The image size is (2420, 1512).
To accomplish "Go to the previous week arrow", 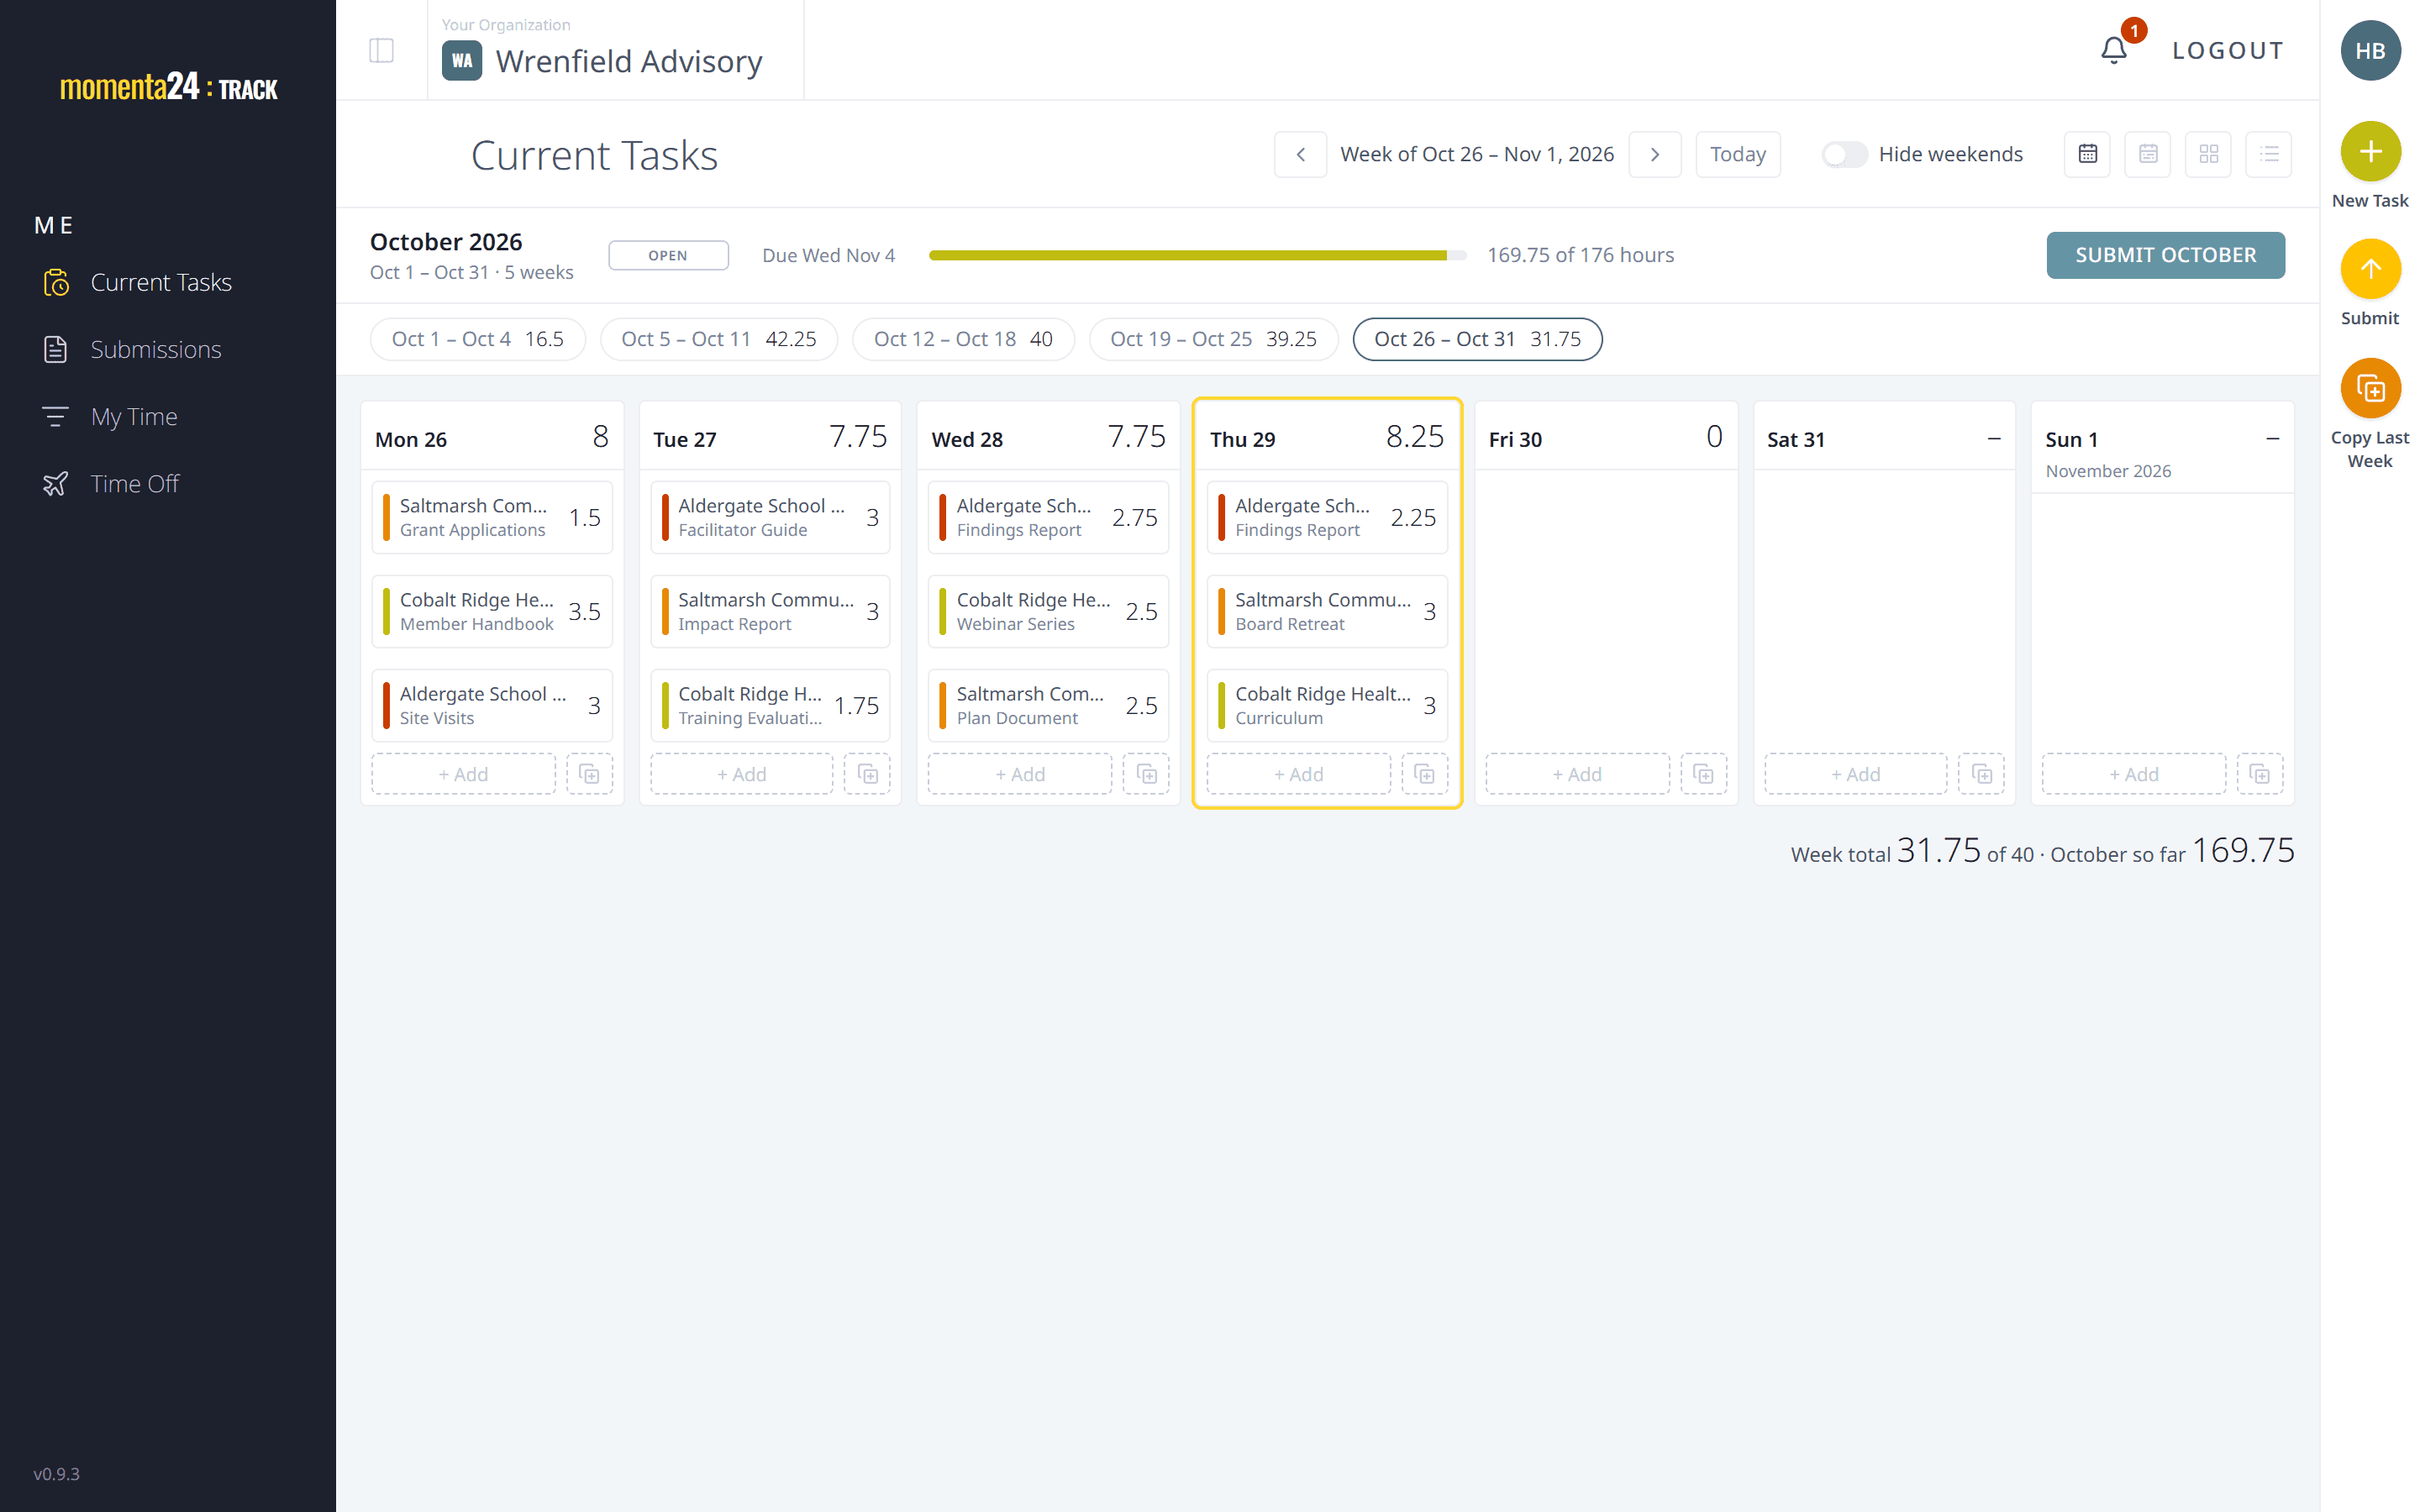I will coord(1300,154).
